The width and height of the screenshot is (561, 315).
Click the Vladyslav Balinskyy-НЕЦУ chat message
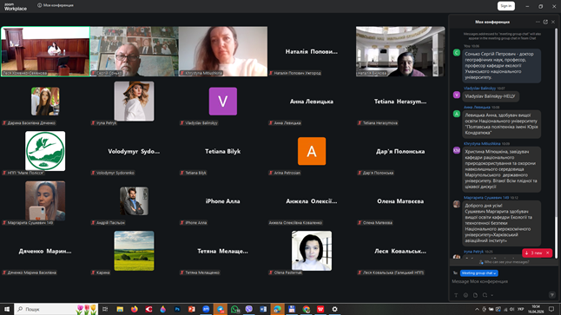click(490, 96)
